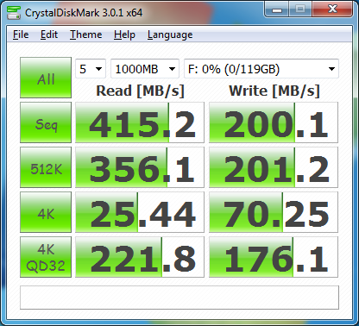Open the Edit menu
Viewport: 359px width, 326px height.
[49, 34]
